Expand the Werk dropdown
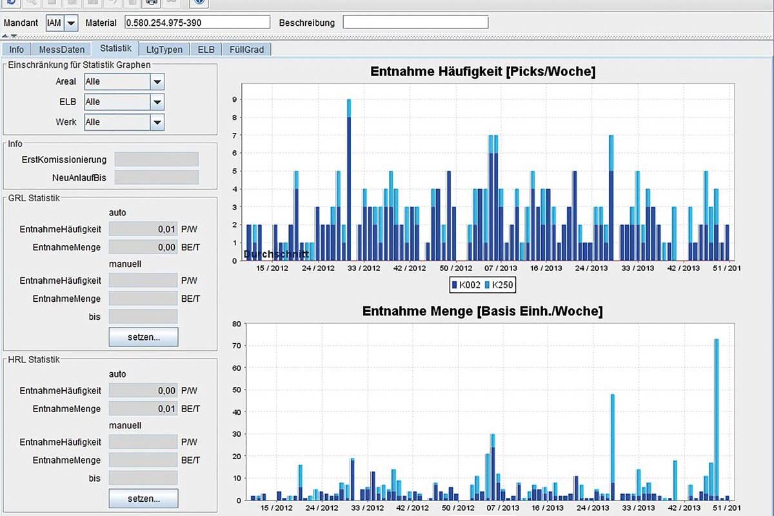The height and width of the screenshot is (516, 774). (x=157, y=122)
